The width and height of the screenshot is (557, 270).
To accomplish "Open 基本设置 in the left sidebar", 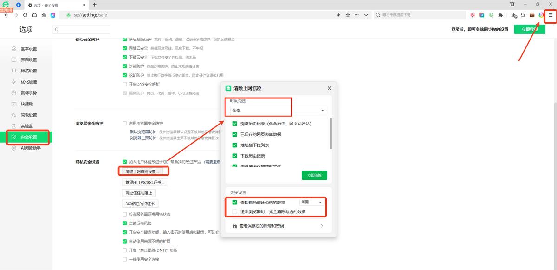I will click(x=28, y=49).
